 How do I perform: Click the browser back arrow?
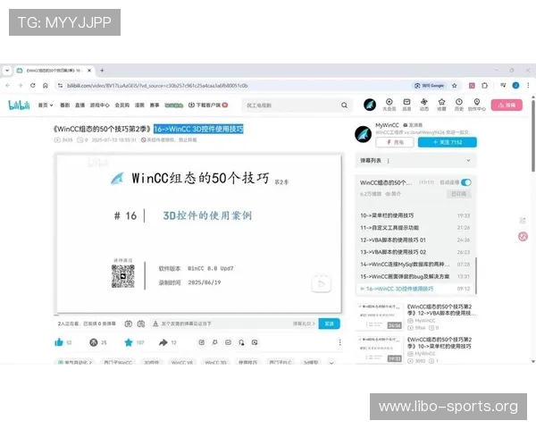(x=8, y=86)
